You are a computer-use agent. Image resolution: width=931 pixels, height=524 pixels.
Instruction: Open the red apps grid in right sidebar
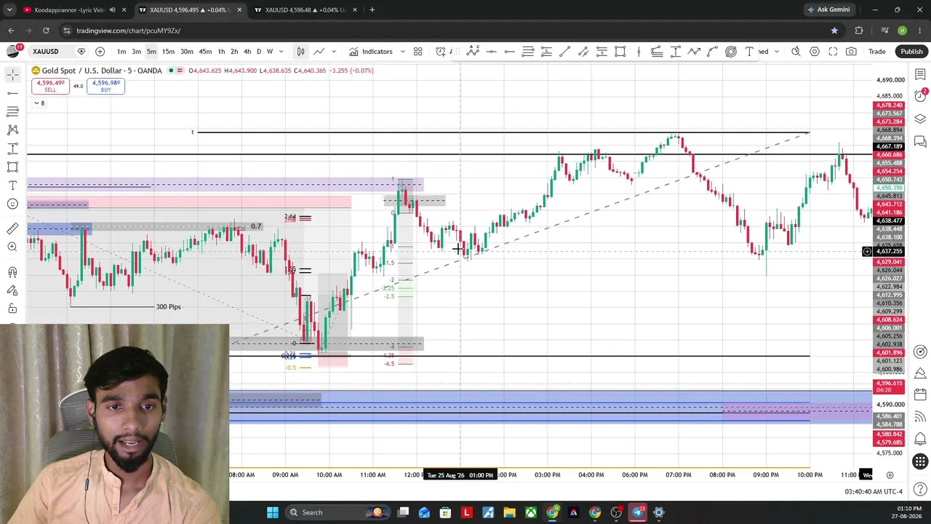click(x=920, y=461)
